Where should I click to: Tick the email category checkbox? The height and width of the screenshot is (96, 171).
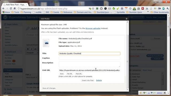(x=131, y=80)
